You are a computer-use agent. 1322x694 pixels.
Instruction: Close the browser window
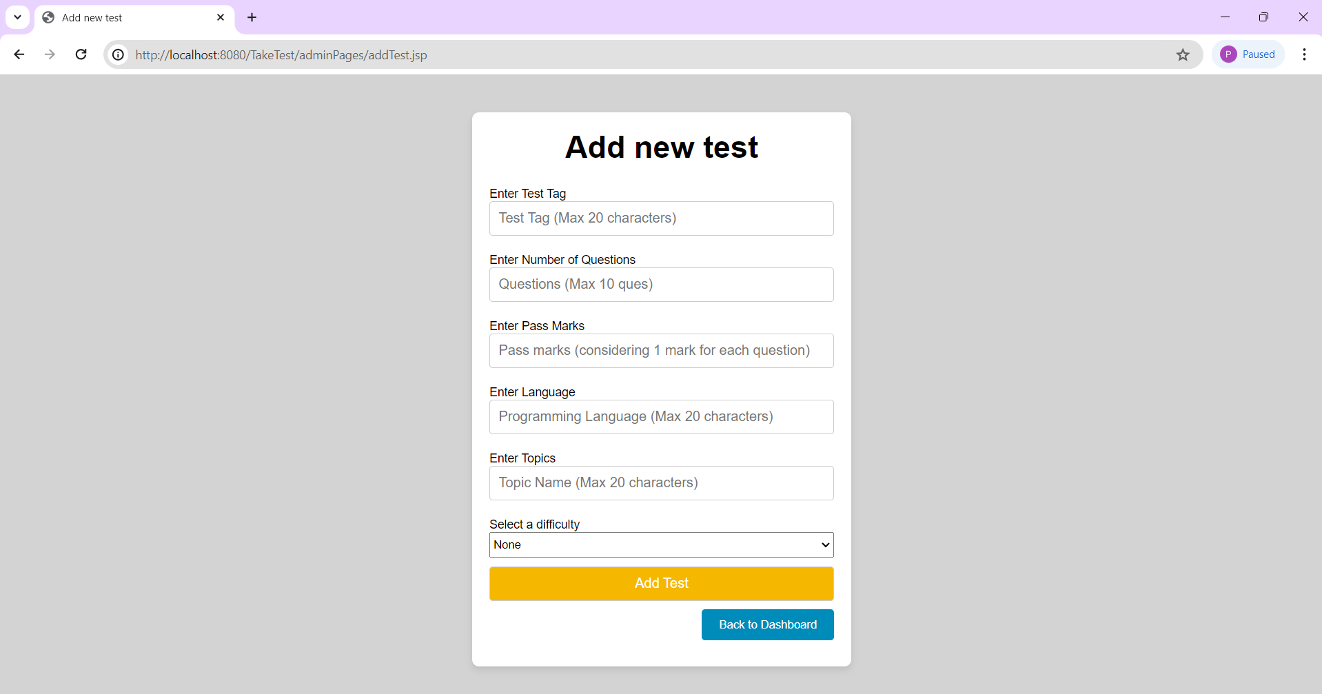pyautogui.click(x=1303, y=17)
